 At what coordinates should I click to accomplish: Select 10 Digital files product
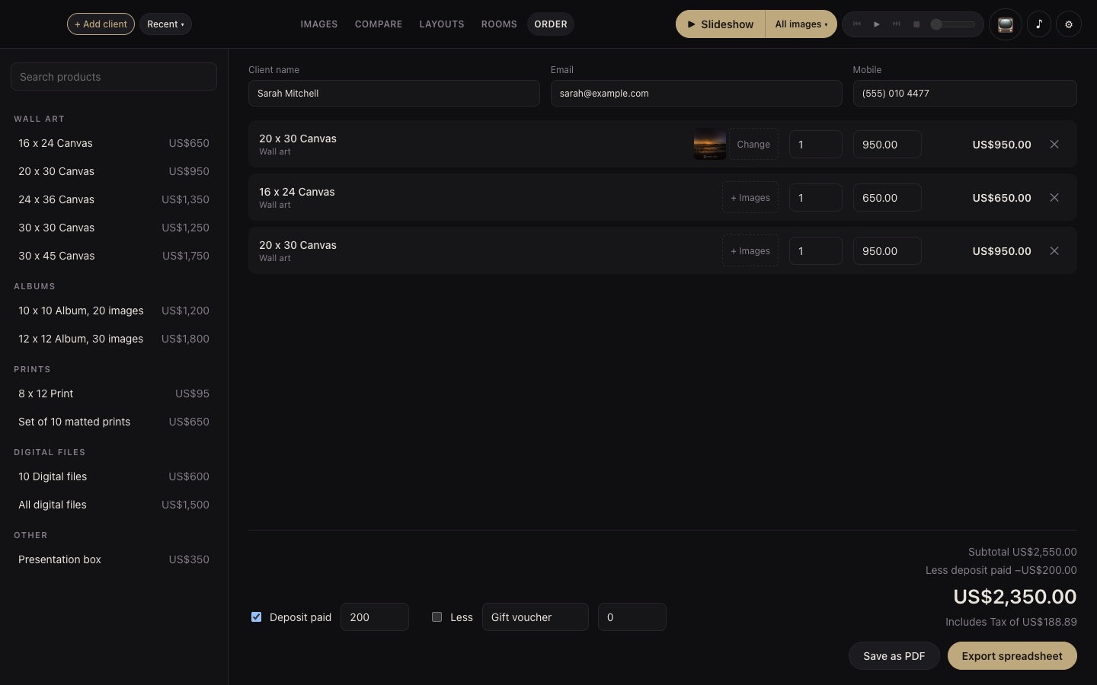tap(114, 476)
